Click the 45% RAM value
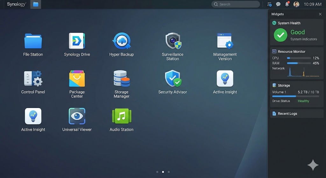 click(316, 63)
